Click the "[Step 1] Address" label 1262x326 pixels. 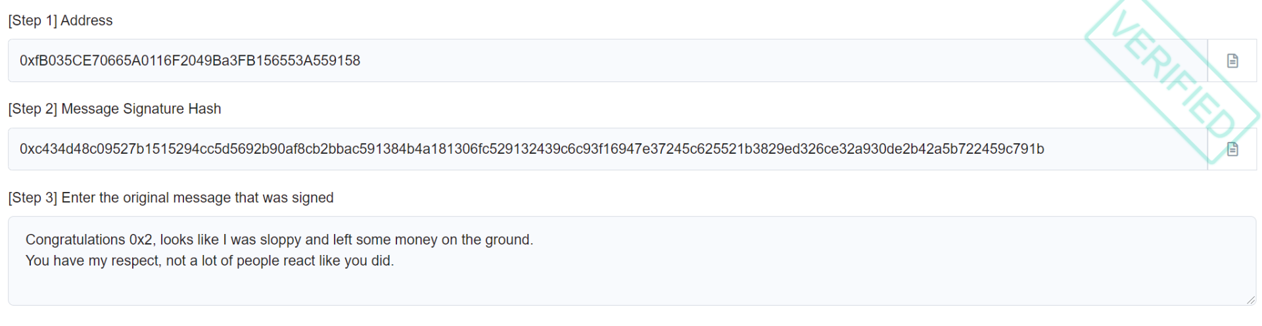coord(60,20)
